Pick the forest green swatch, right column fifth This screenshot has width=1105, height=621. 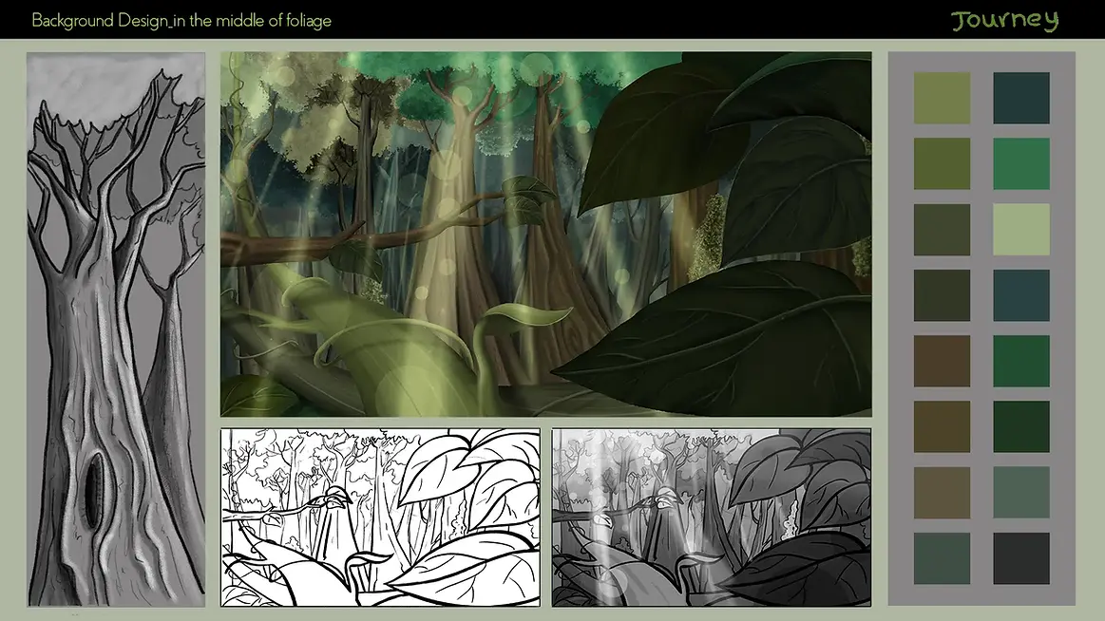pos(1021,361)
